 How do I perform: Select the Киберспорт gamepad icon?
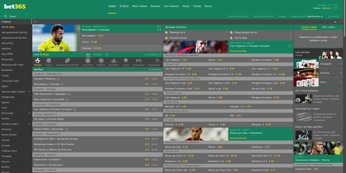(139, 61)
